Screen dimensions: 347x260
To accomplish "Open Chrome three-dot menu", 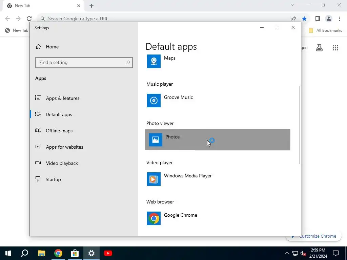I will point(340,19).
